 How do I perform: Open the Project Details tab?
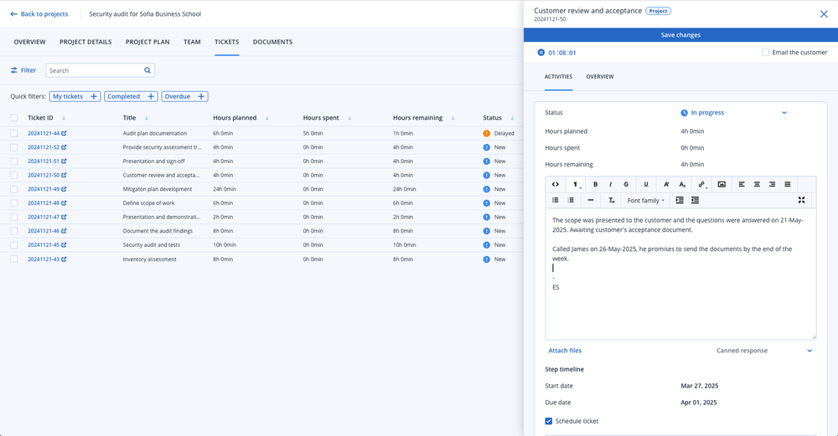point(85,42)
